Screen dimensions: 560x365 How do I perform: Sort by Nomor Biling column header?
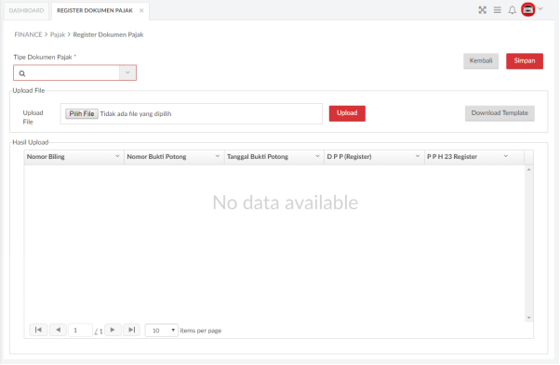click(x=46, y=157)
